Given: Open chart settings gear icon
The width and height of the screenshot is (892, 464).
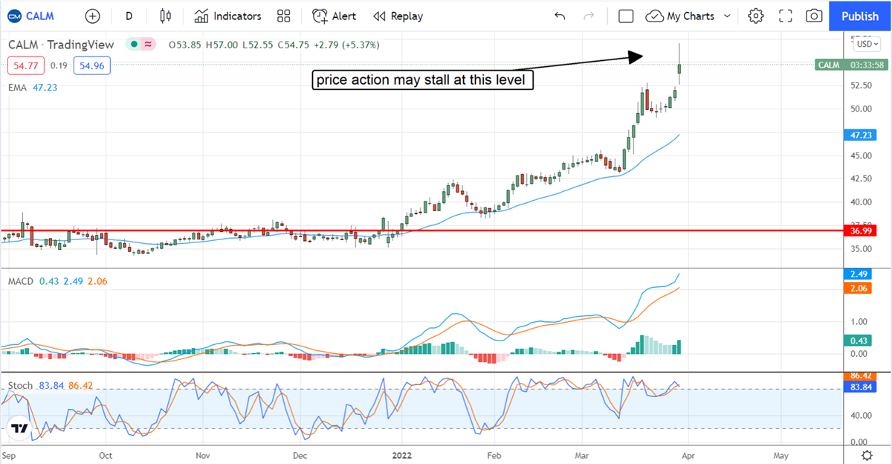Looking at the screenshot, I should point(756,16).
